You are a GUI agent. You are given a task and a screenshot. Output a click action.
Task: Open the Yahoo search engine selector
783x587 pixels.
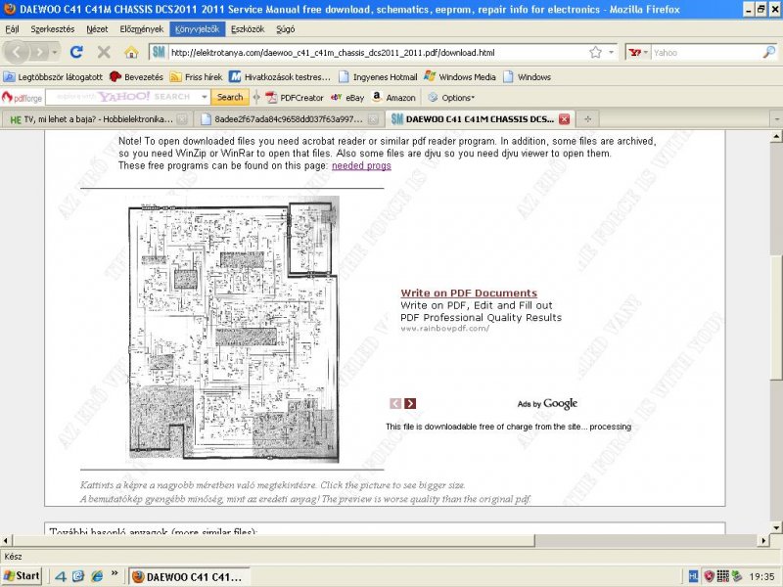(x=638, y=52)
